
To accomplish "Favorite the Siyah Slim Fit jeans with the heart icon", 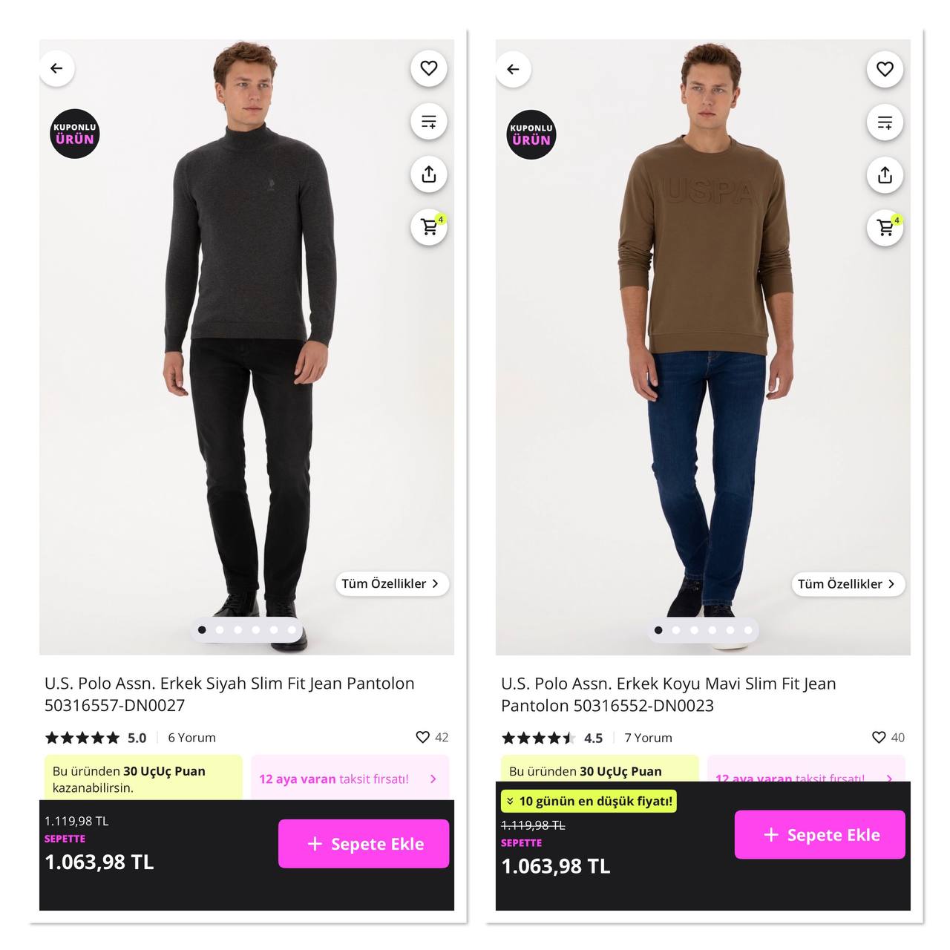I will tap(429, 68).
